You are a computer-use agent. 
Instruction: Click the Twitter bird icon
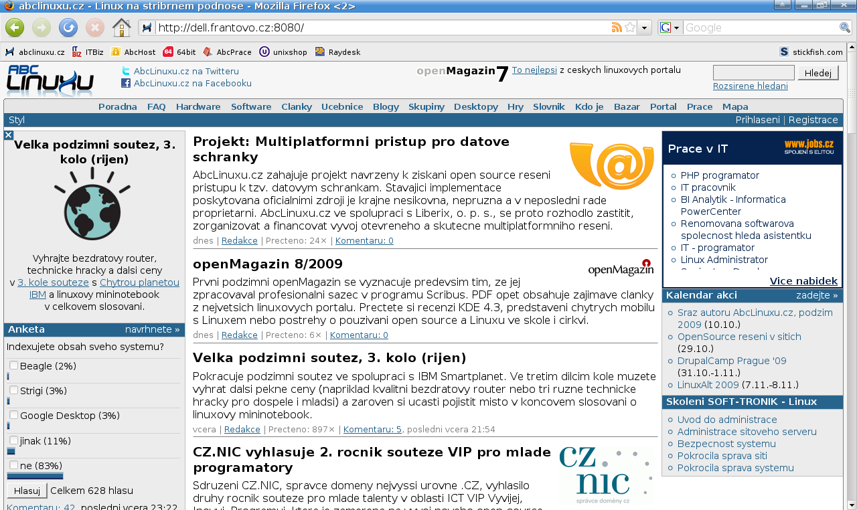(126, 71)
